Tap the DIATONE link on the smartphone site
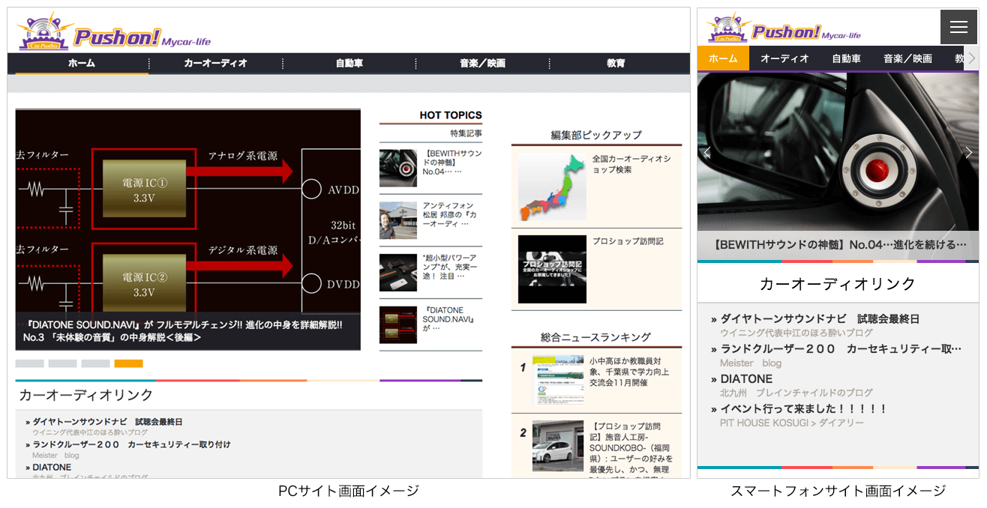This screenshot has height=508, width=987. (746, 378)
